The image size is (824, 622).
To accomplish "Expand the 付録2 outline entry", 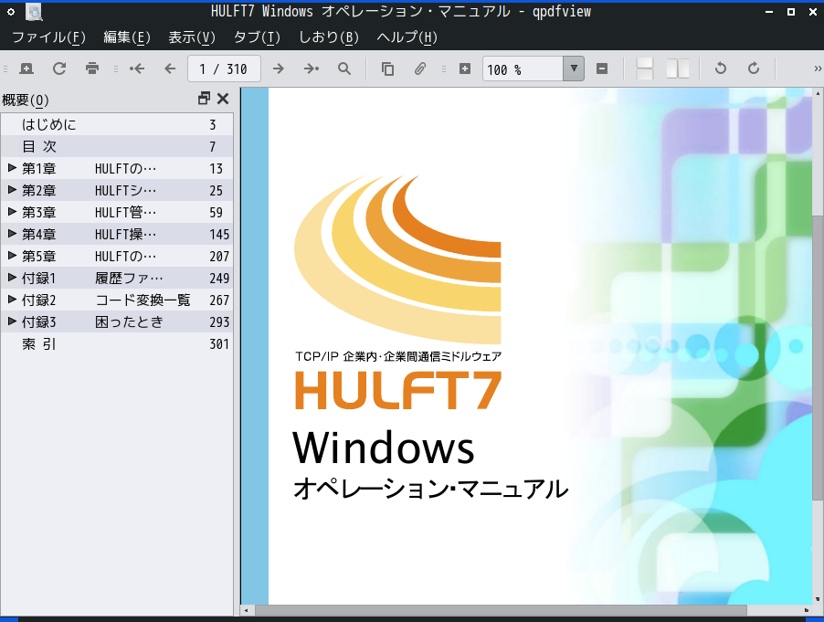I will (x=12, y=300).
